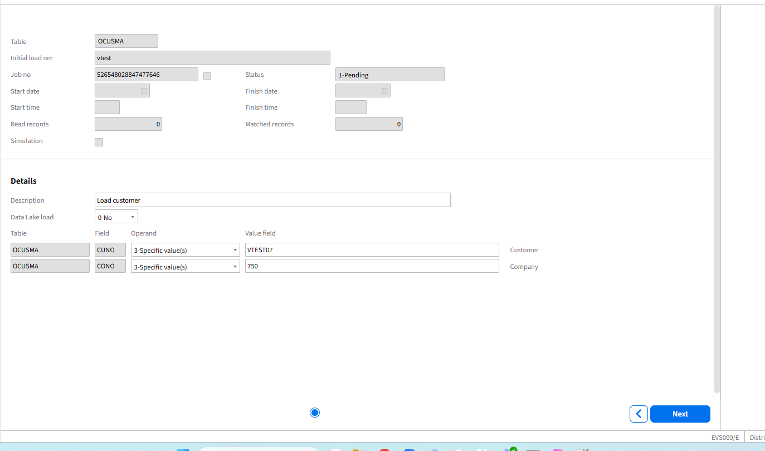The height and width of the screenshot is (451, 765).
Task: Select the Initial load nm field
Action: point(213,57)
